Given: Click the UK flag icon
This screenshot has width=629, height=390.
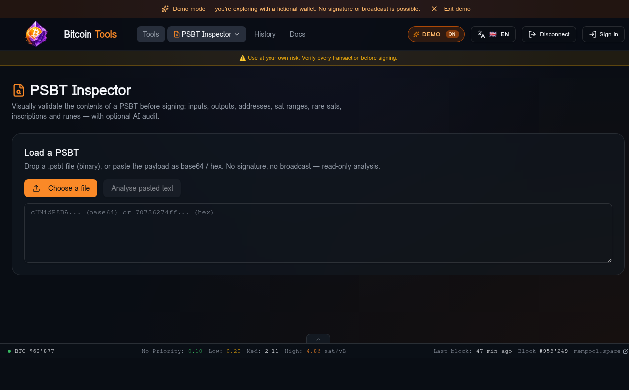Looking at the screenshot, I should 493,34.
